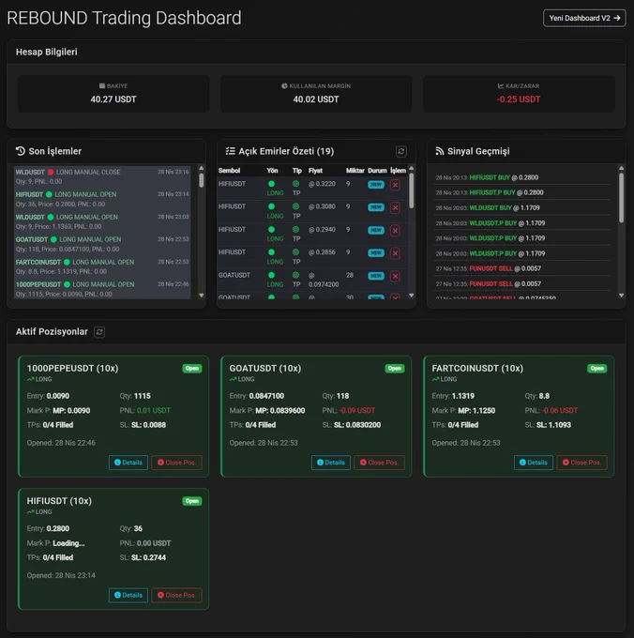Click the history icon beside Son İşlemler
The height and width of the screenshot is (638, 634).
pos(21,151)
